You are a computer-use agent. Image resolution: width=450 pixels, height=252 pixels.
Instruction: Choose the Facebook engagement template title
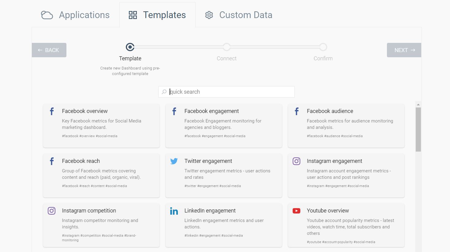[212, 111]
